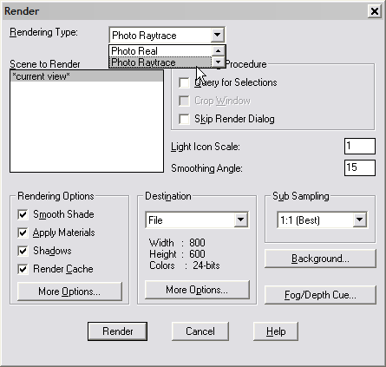Open More Options under Destination
Screen dimensions: 386x367
pos(197,290)
